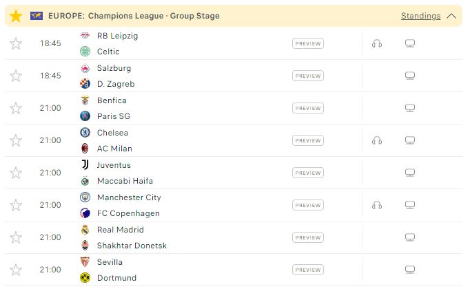Collapse the Champions League group with the chevron
This screenshot has width=470, height=291.
[x=451, y=16]
